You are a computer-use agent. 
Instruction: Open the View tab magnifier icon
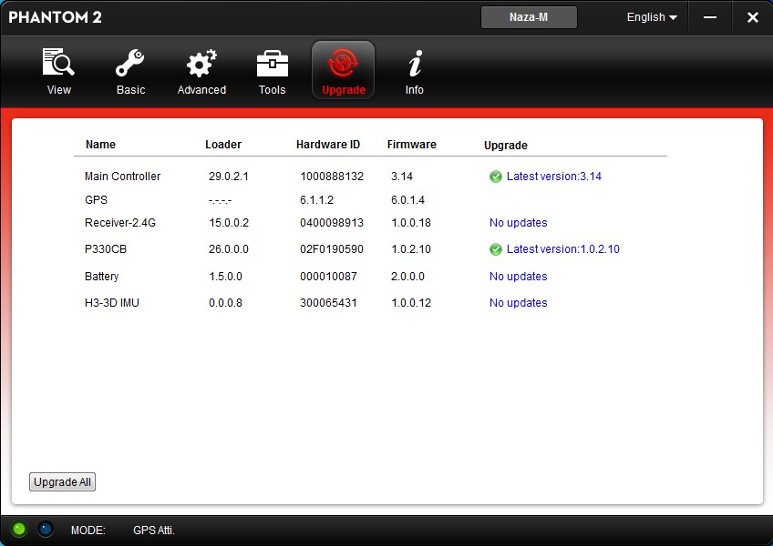pos(58,63)
